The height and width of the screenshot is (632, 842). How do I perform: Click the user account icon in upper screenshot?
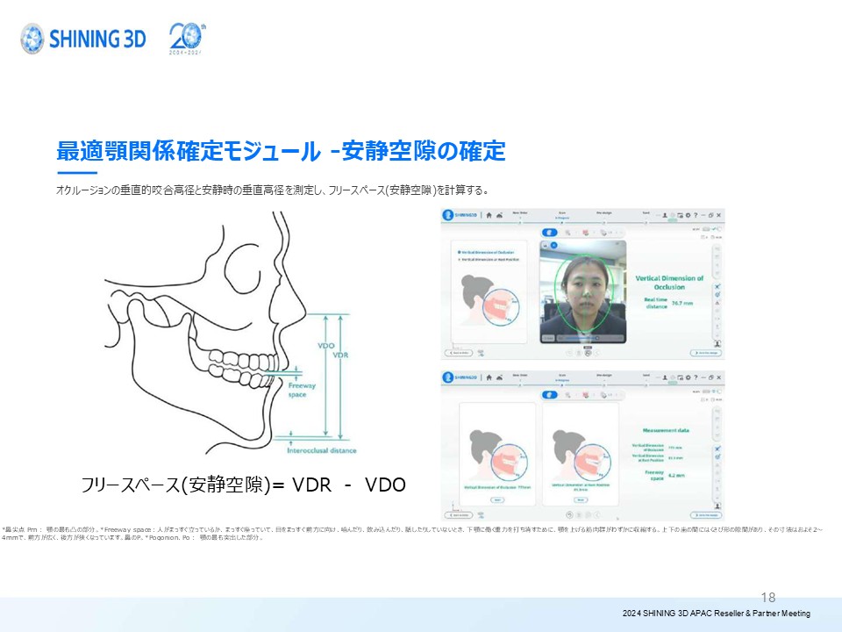click(x=667, y=215)
